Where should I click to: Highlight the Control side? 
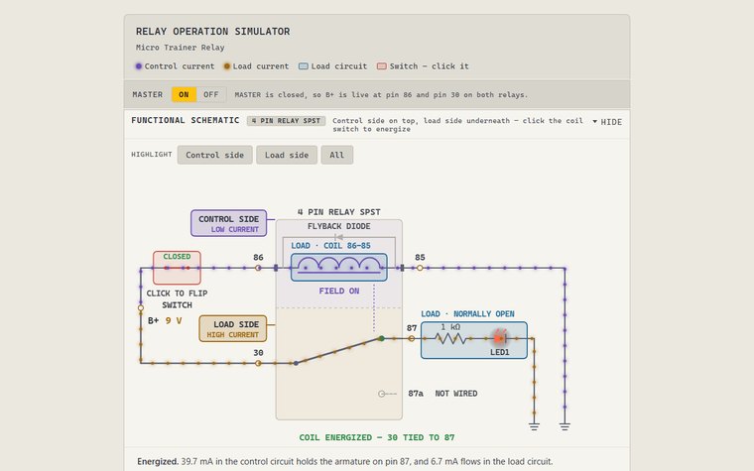point(214,155)
